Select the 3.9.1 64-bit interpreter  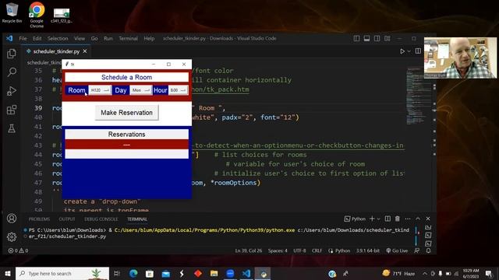(368, 250)
